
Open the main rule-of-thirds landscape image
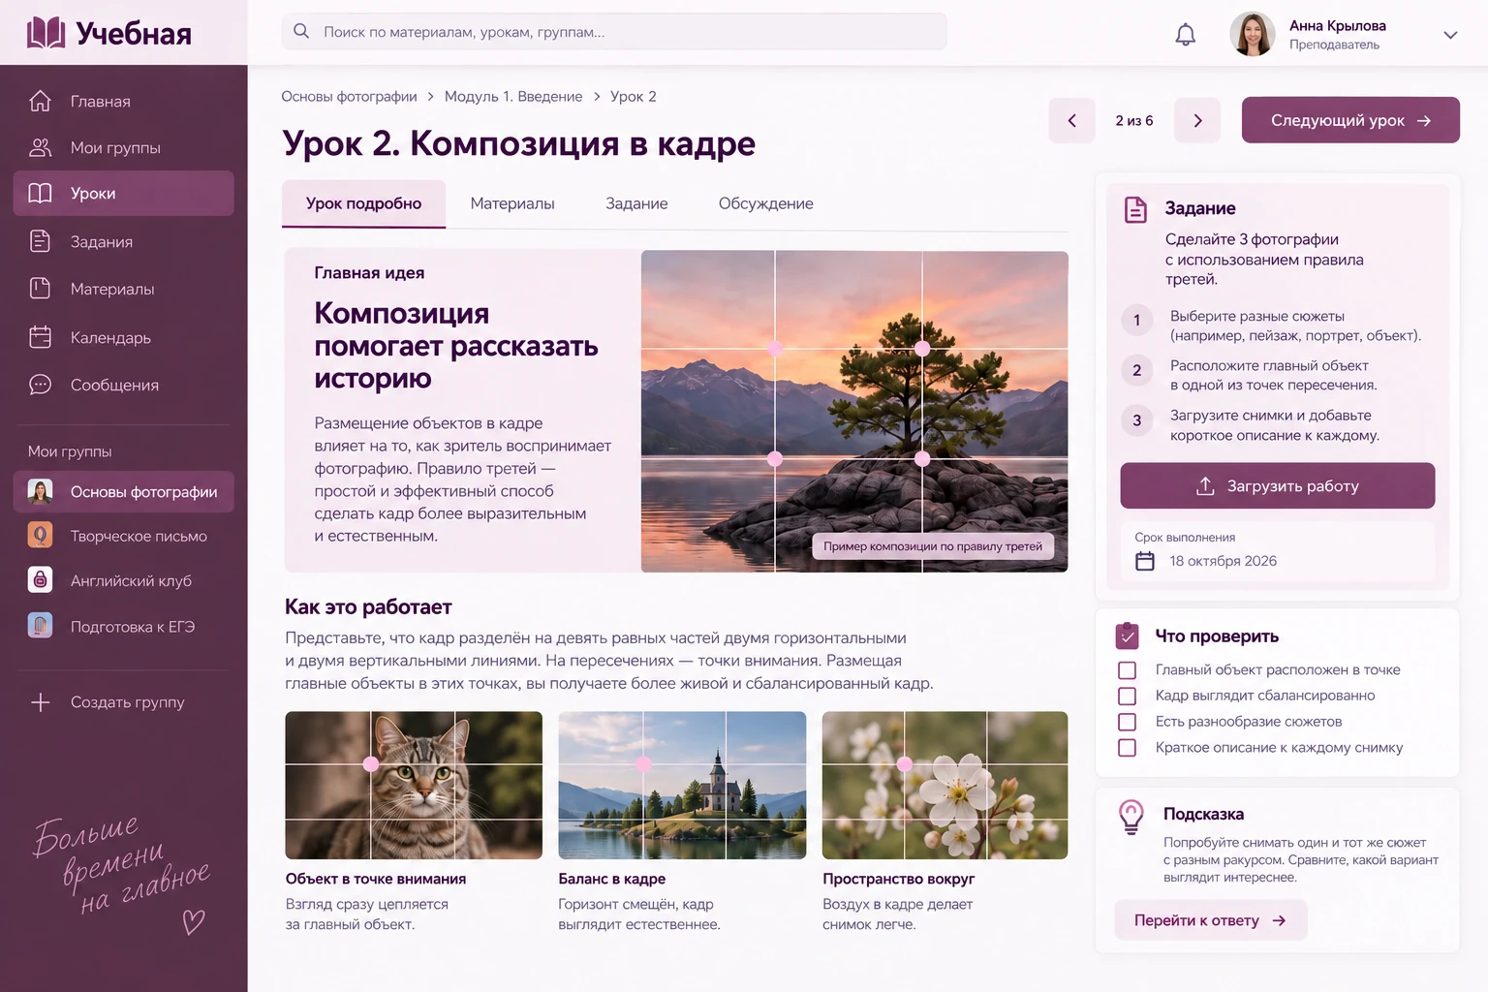854,412
